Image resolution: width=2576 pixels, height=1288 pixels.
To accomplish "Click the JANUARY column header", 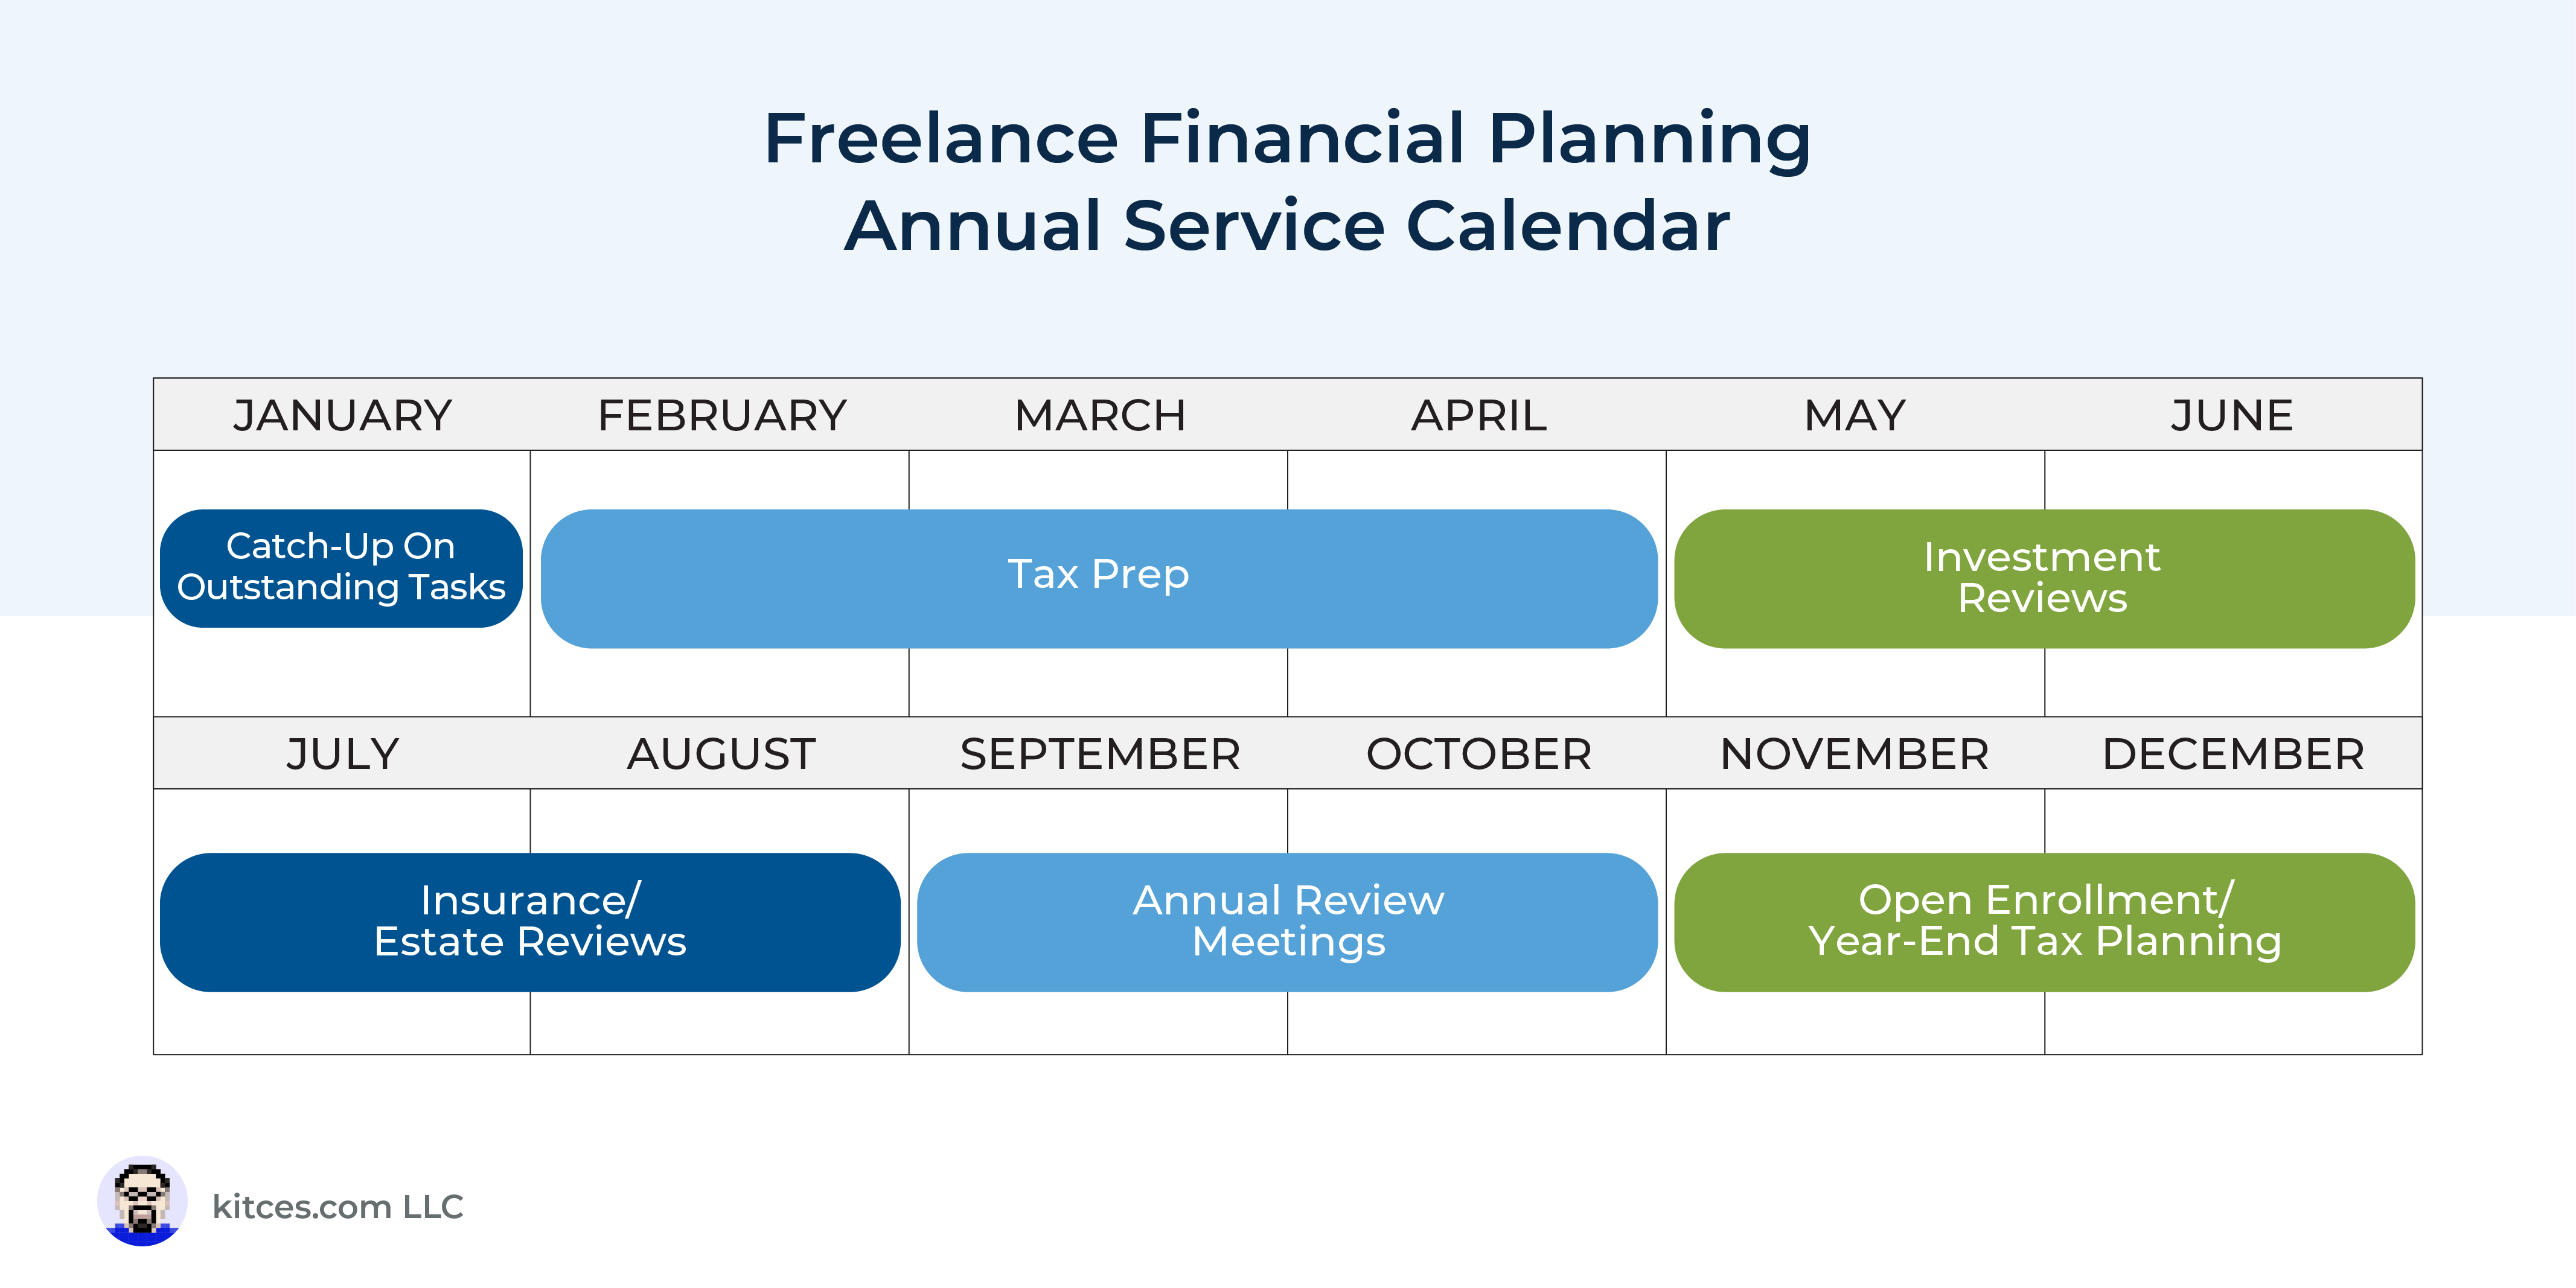I will [342, 415].
